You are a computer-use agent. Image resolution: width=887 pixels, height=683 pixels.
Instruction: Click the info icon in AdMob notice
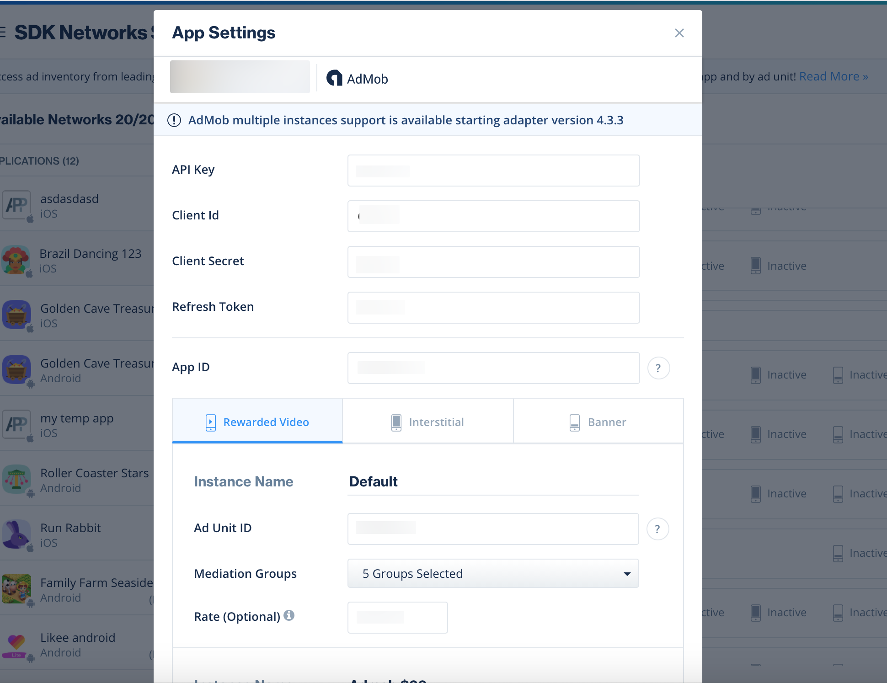click(x=174, y=120)
